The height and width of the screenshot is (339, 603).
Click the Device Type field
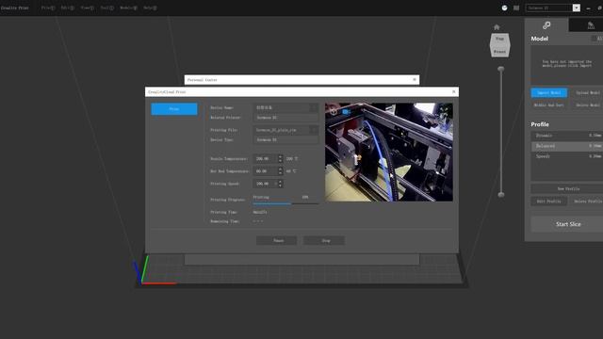click(x=285, y=140)
